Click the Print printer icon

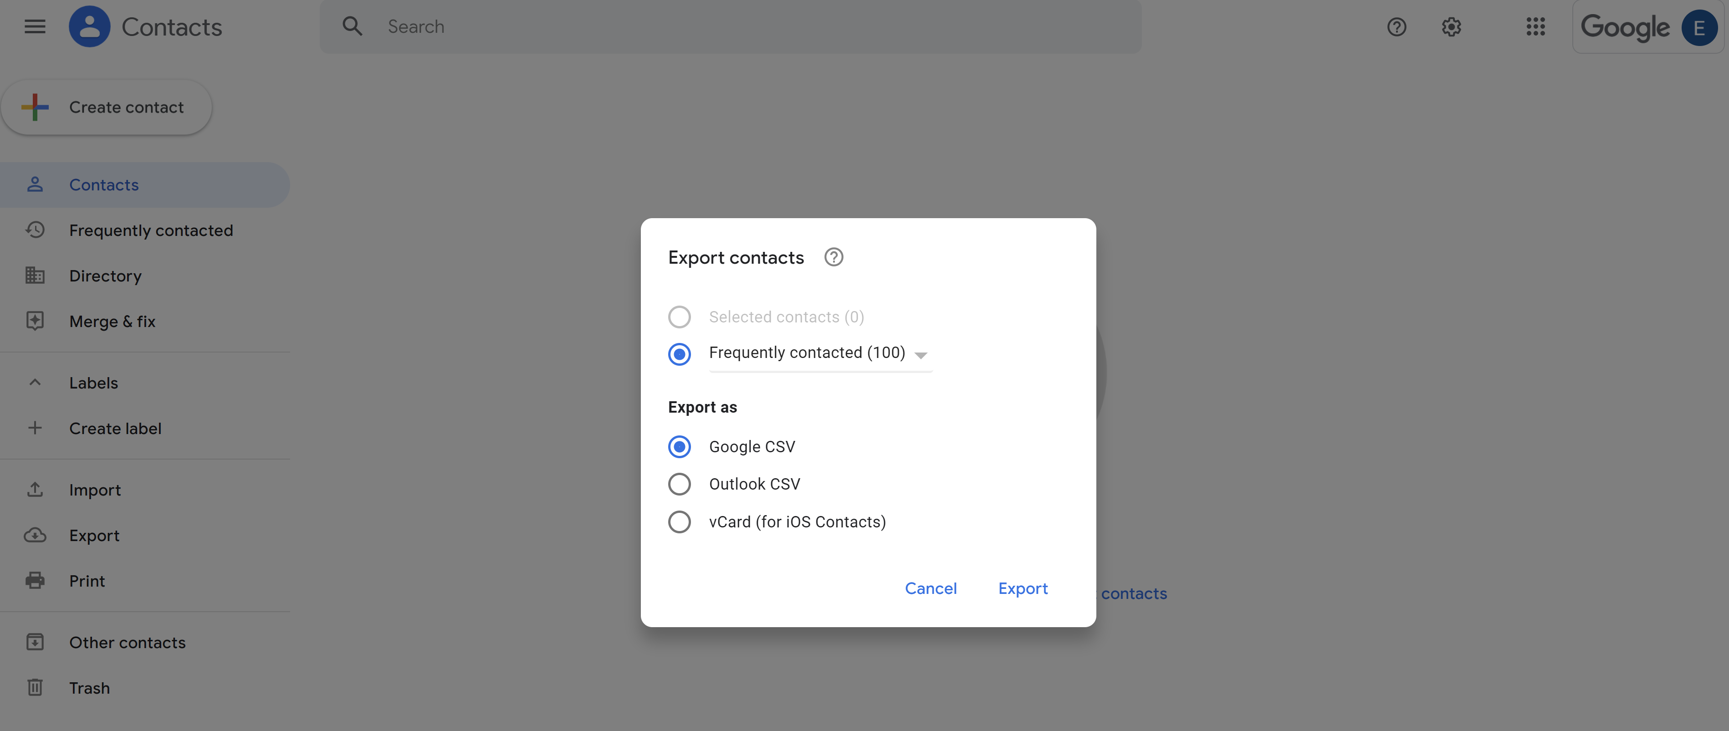click(x=35, y=581)
